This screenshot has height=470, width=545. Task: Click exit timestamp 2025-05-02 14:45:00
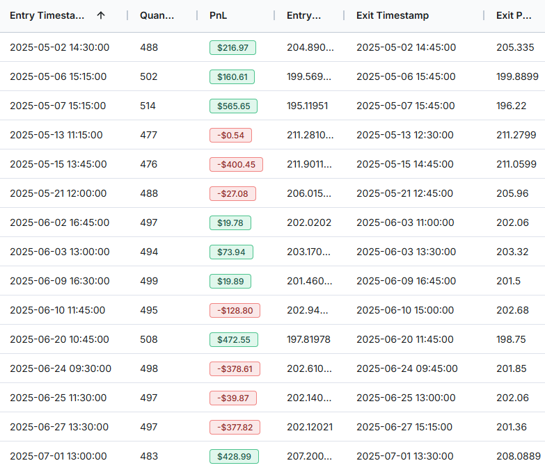click(x=406, y=47)
